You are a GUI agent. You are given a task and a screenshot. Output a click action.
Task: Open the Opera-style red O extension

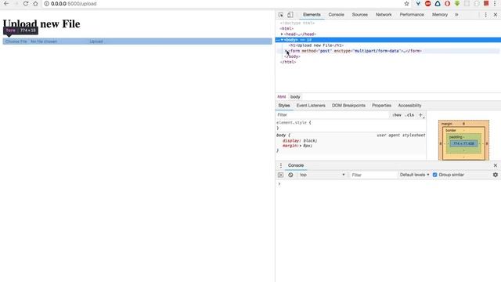pos(447,3)
